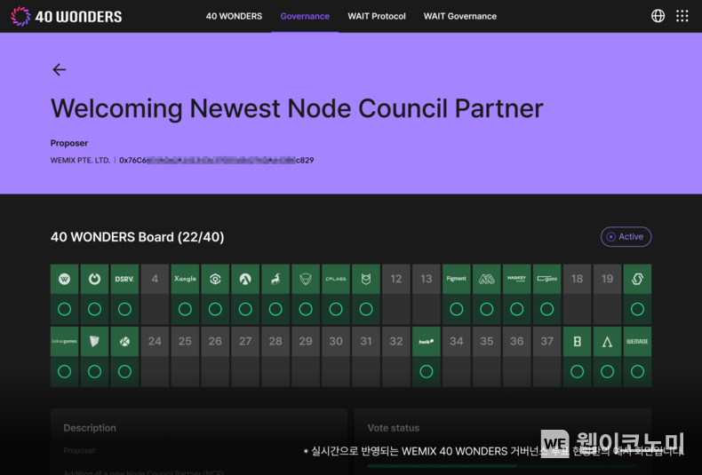Click the Vote status panel heading
702x475 pixels.
393,428
